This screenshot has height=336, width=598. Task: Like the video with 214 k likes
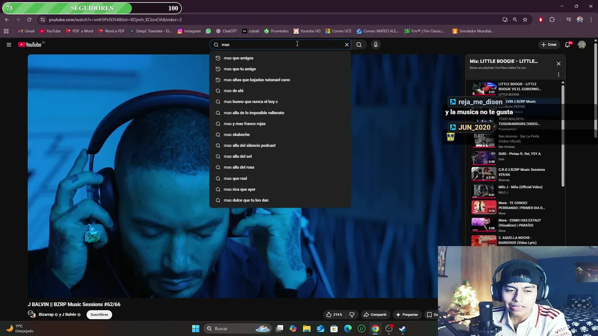click(334, 315)
